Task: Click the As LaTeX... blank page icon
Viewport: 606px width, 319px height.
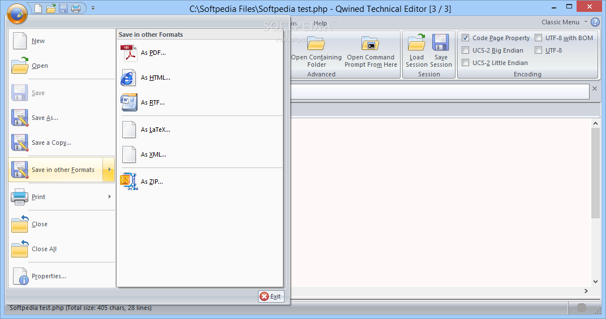Action: pos(128,130)
